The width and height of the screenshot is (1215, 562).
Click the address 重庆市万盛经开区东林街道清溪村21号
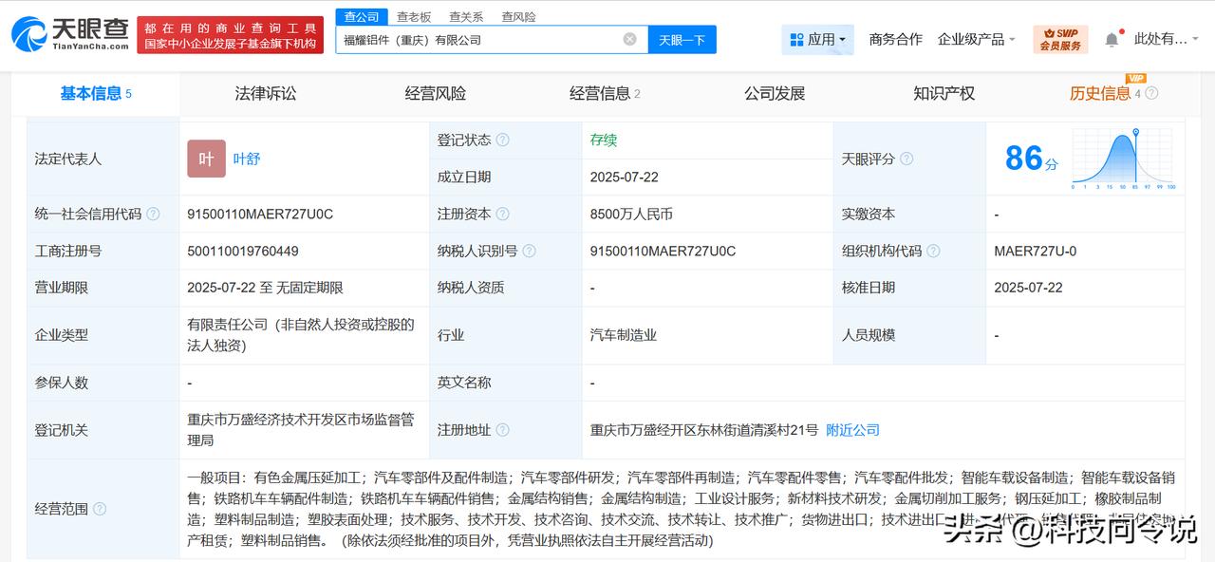pos(703,430)
